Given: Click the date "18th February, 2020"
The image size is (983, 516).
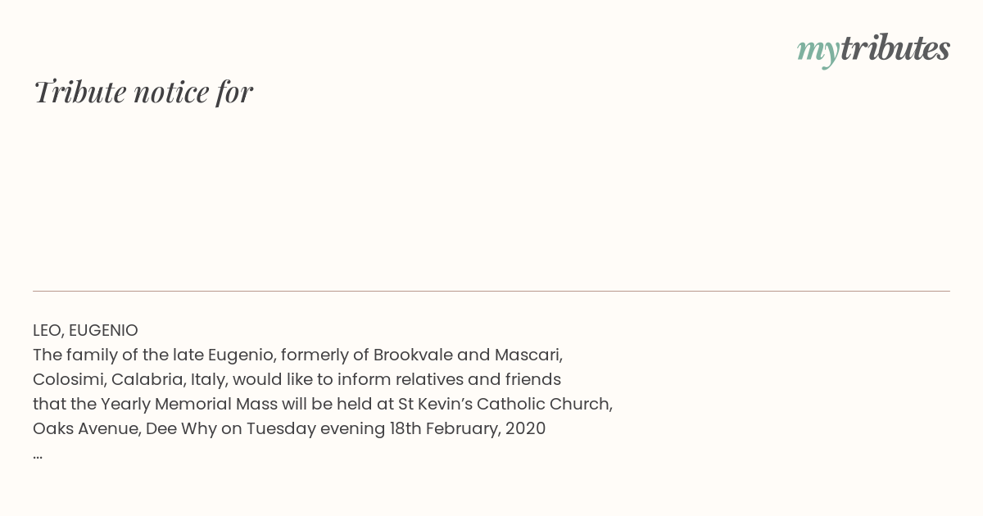Looking at the screenshot, I should coord(468,428).
